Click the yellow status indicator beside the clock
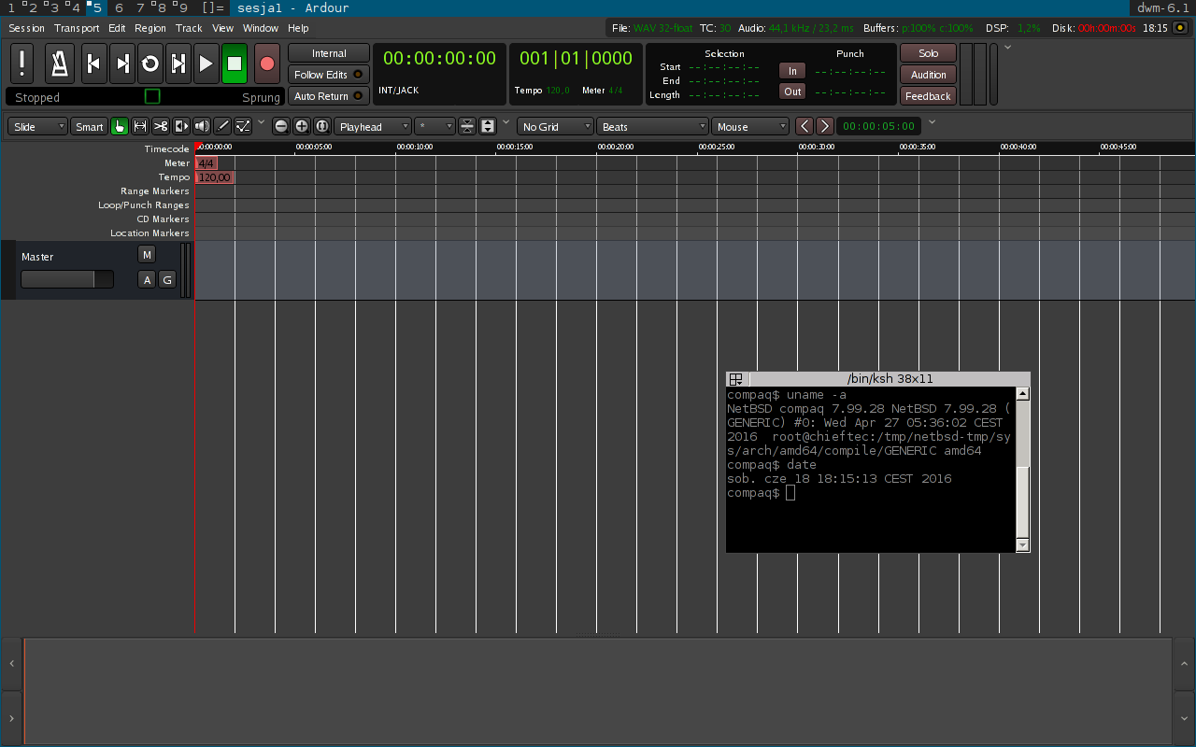Image resolution: width=1196 pixels, height=747 pixels. tap(1180, 28)
